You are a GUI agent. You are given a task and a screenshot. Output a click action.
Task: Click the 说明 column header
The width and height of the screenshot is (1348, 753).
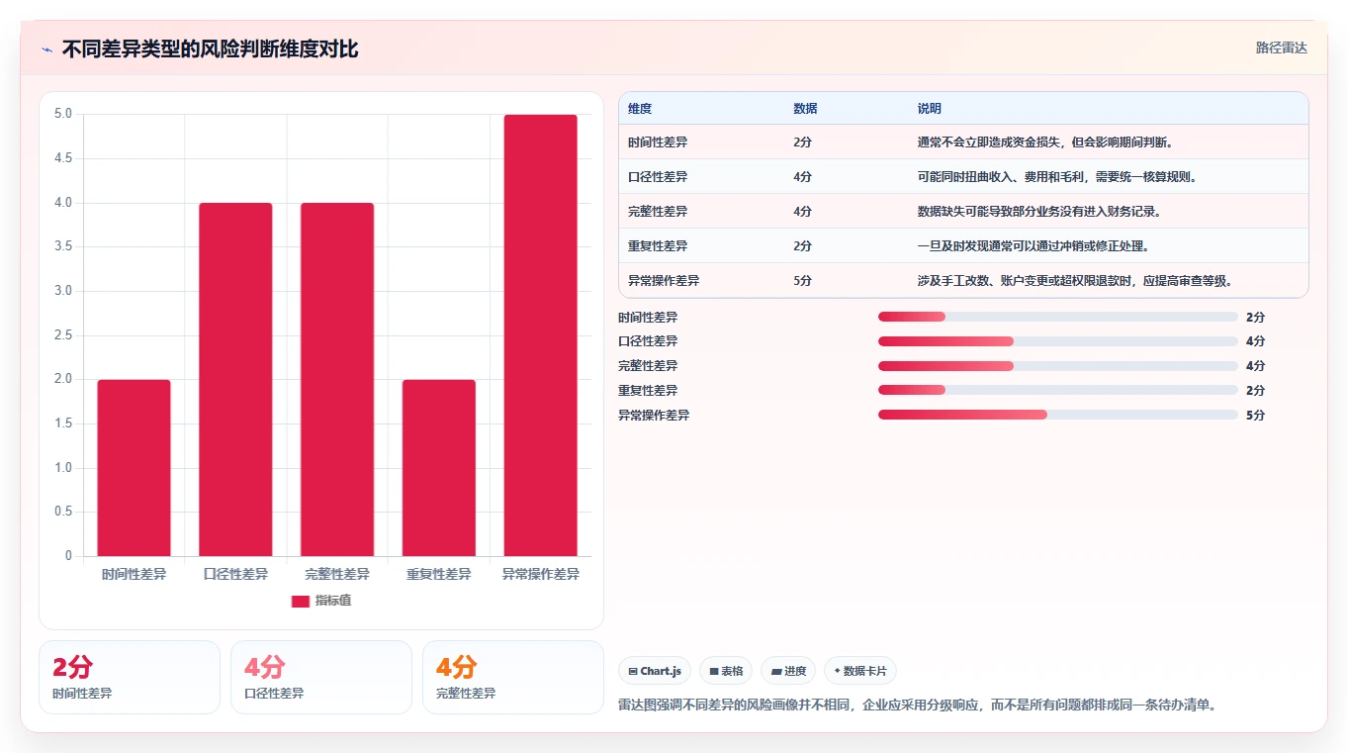[930, 109]
